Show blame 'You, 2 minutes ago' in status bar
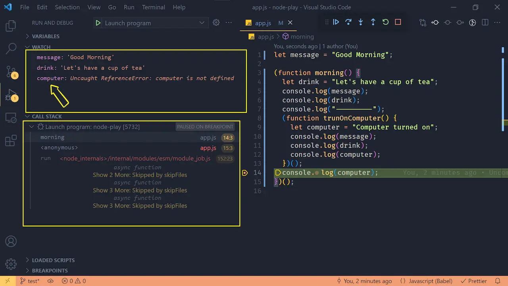The height and width of the screenshot is (286, 508). point(364,281)
